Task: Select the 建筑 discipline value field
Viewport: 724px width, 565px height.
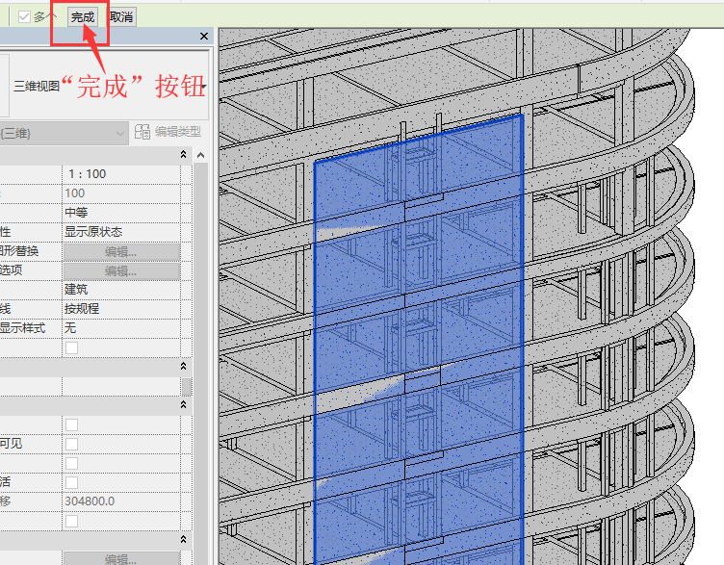Action: point(121,290)
